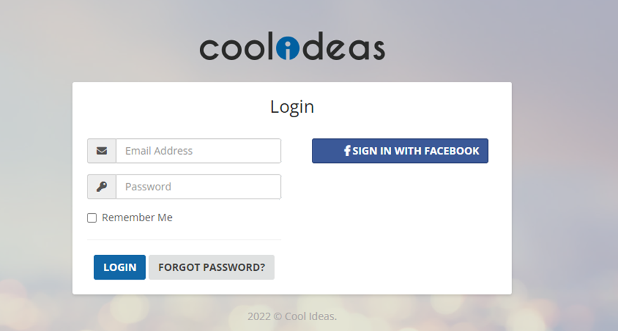Click the Login heading text
Image resolution: width=618 pixels, height=331 pixels.
[x=292, y=107]
